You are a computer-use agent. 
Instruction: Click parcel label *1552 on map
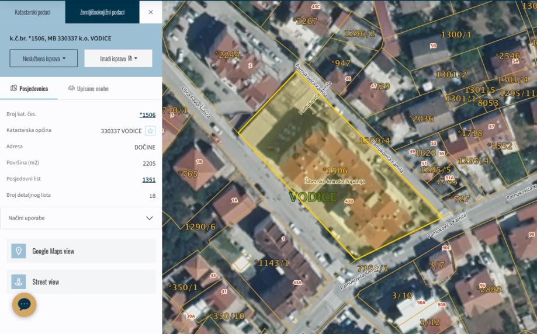click(x=500, y=147)
